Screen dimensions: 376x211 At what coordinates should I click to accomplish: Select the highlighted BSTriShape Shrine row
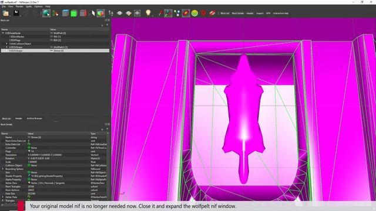tap(55, 51)
